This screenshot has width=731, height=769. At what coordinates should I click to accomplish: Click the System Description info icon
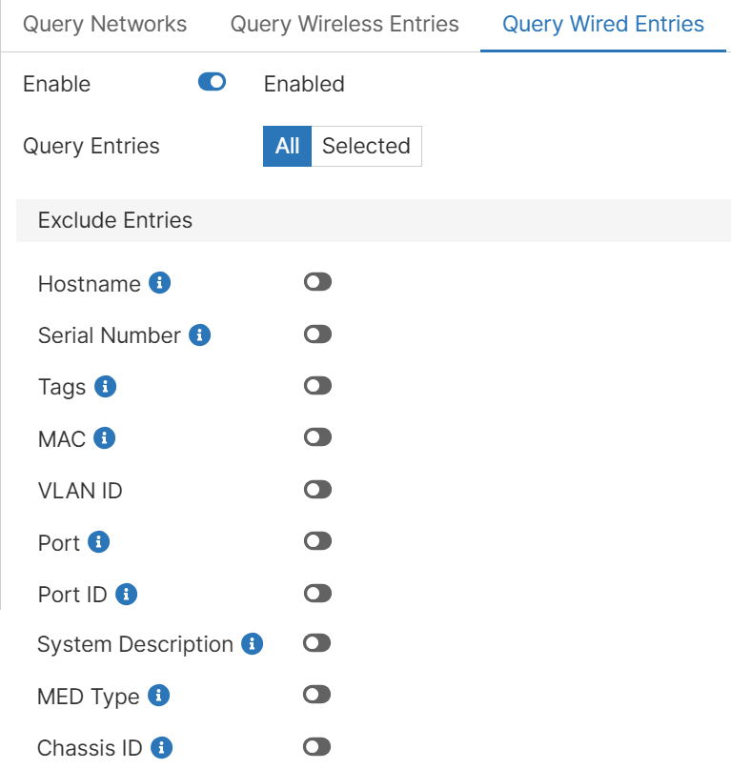(x=252, y=644)
